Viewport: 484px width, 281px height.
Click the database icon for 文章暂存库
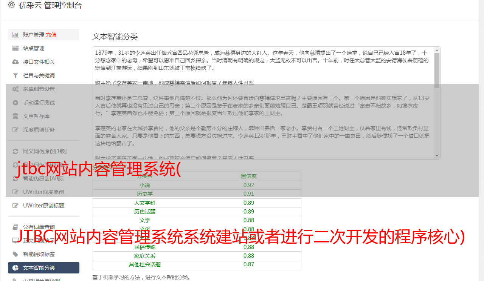(x=16, y=116)
